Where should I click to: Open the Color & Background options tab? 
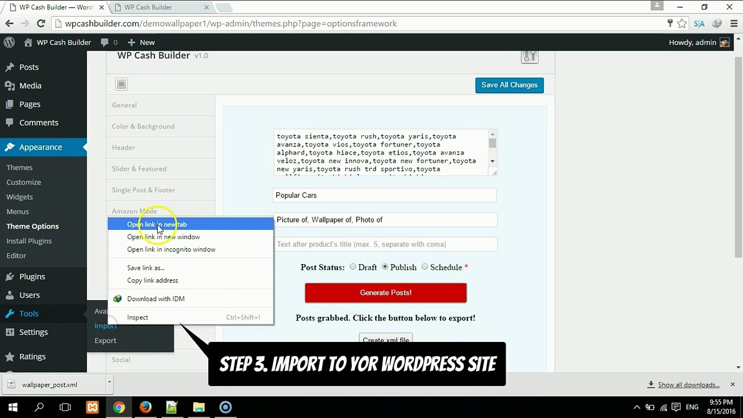pos(161,127)
